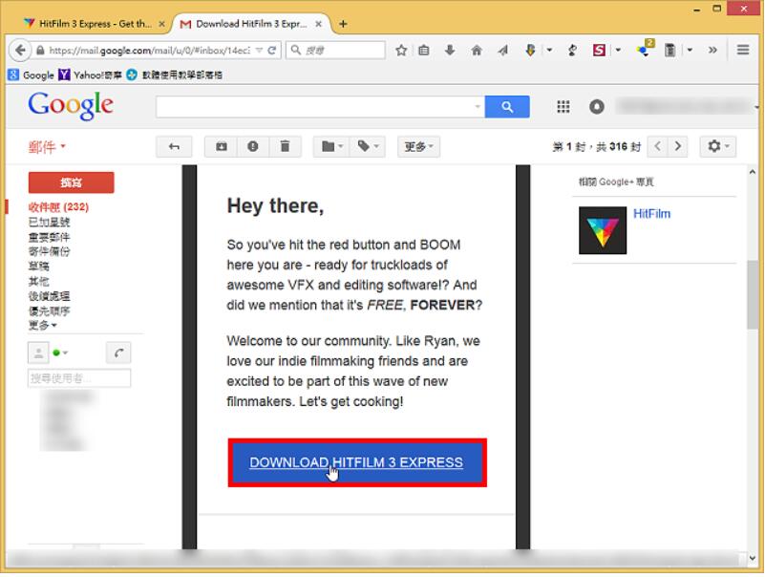Open the address bar history dropdown

click(x=259, y=50)
